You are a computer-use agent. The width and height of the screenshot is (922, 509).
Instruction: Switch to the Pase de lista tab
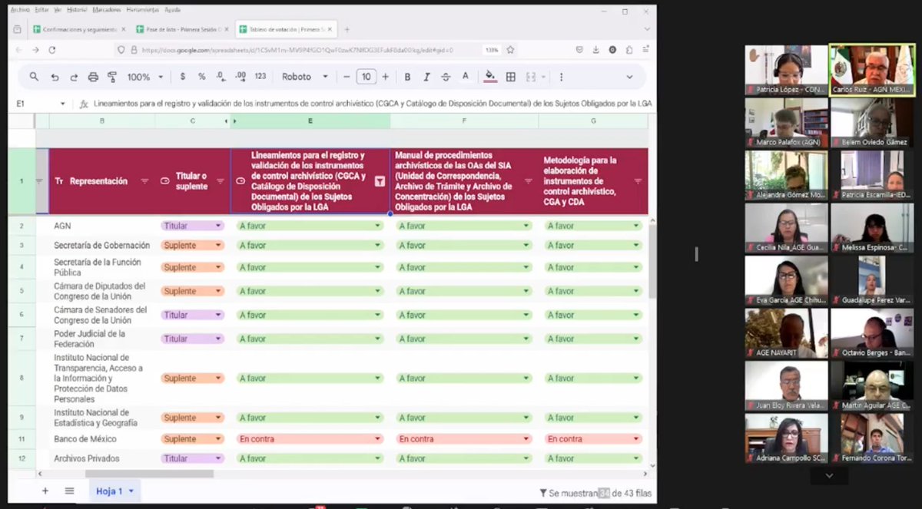pos(182,29)
